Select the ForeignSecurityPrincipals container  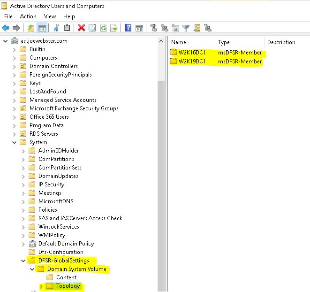pos(60,75)
